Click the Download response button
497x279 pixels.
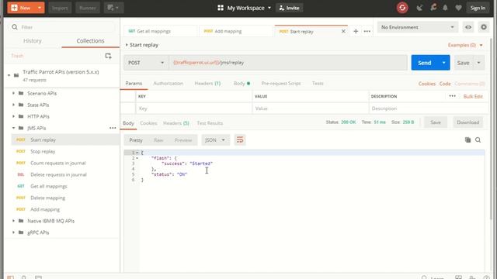coord(467,122)
